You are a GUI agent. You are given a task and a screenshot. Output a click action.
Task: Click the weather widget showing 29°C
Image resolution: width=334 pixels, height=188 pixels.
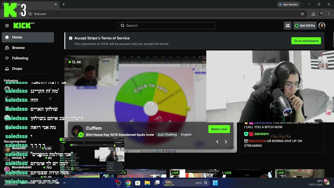click(x=319, y=183)
